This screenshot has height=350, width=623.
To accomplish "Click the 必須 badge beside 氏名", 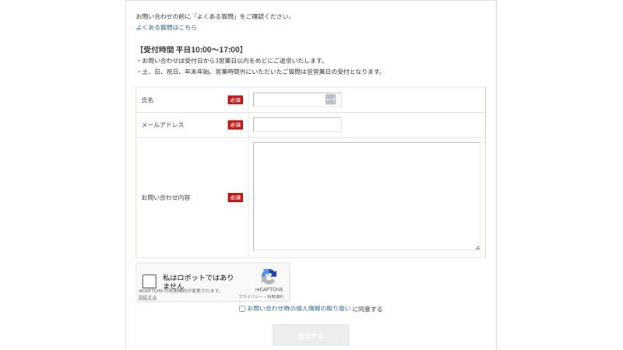I will click(235, 100).
